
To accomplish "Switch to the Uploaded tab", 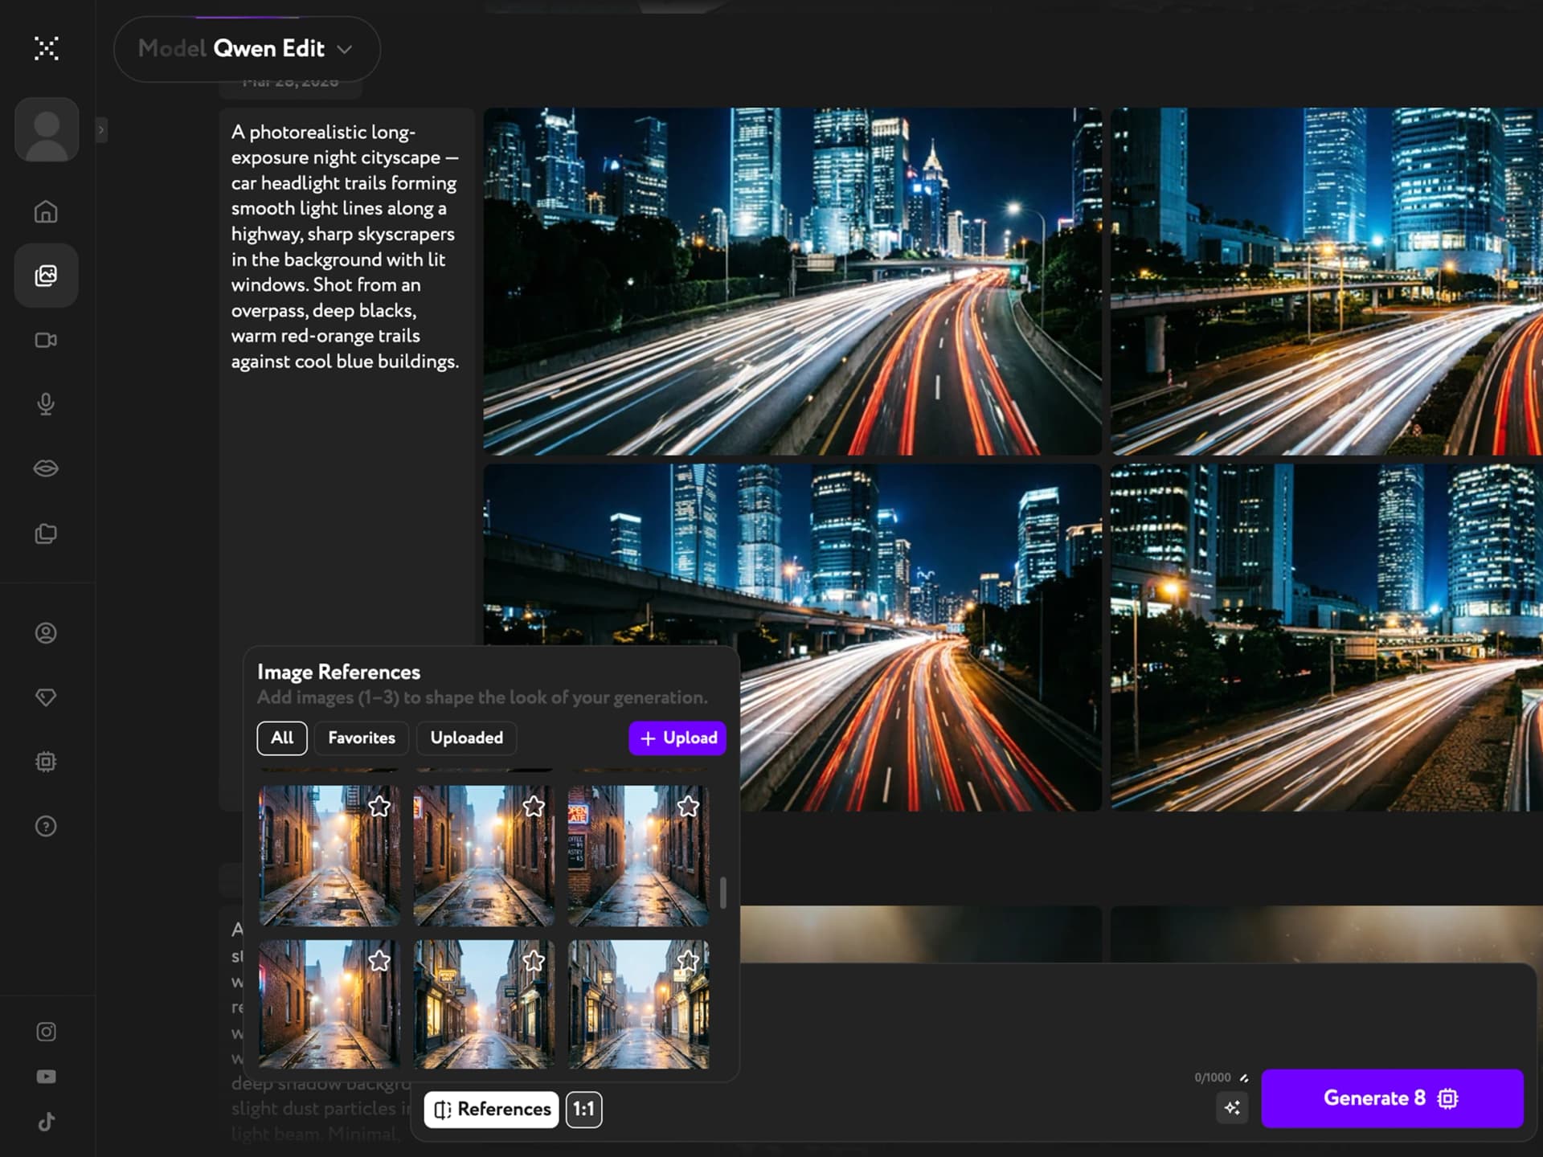I will (x=466, y=738).
